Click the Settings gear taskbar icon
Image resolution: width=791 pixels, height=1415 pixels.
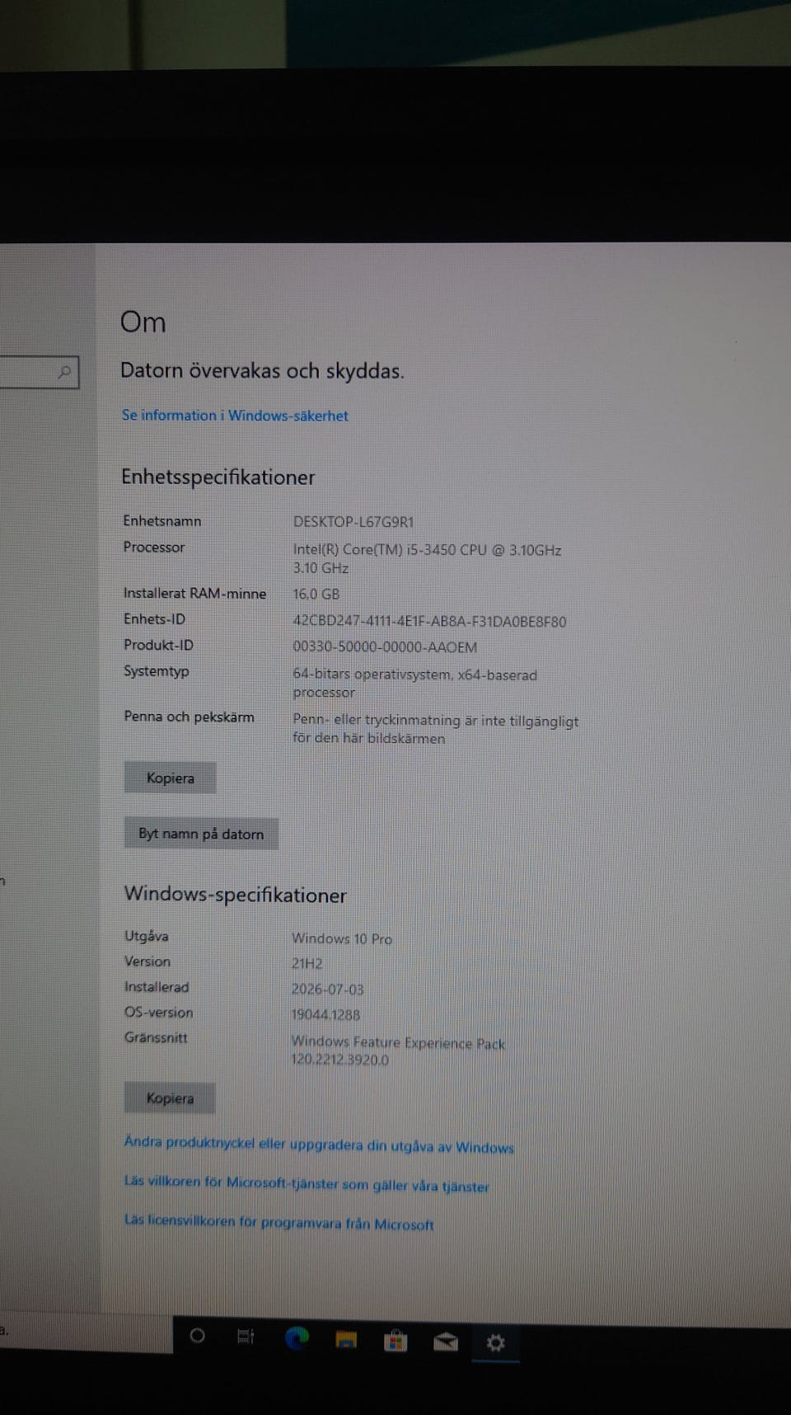495,1343
